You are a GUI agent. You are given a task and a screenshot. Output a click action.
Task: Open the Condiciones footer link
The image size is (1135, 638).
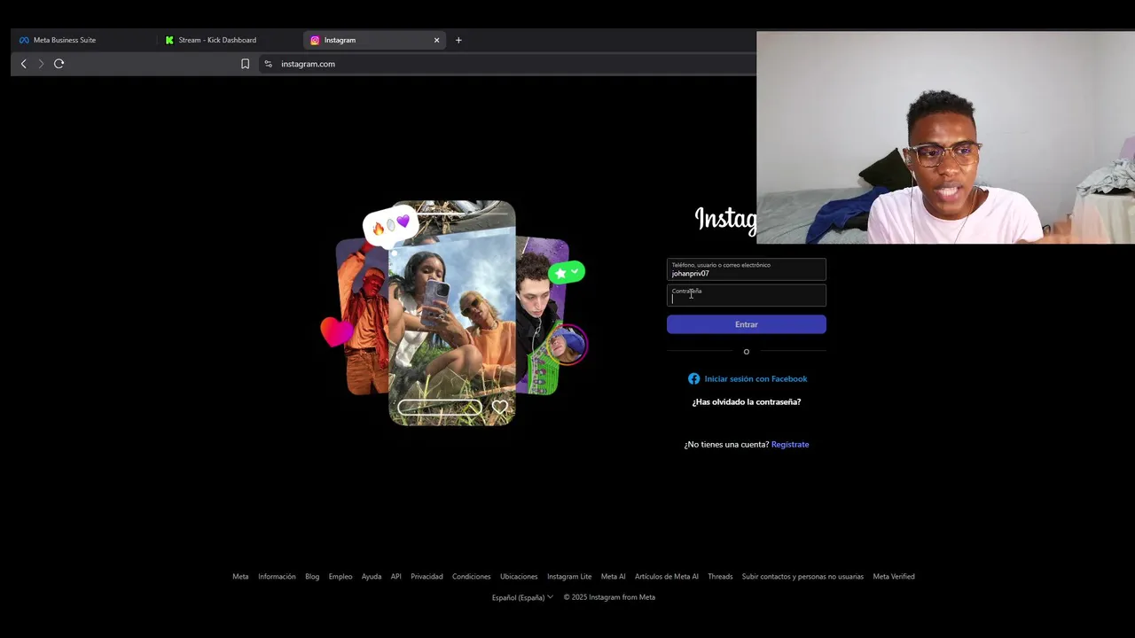pyautogui.click(x=472, y=576)
